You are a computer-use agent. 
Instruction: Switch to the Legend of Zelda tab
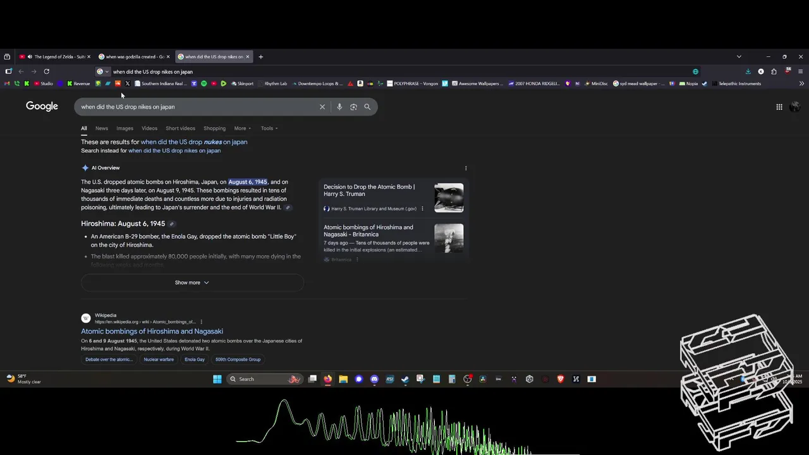pos(56,57)
